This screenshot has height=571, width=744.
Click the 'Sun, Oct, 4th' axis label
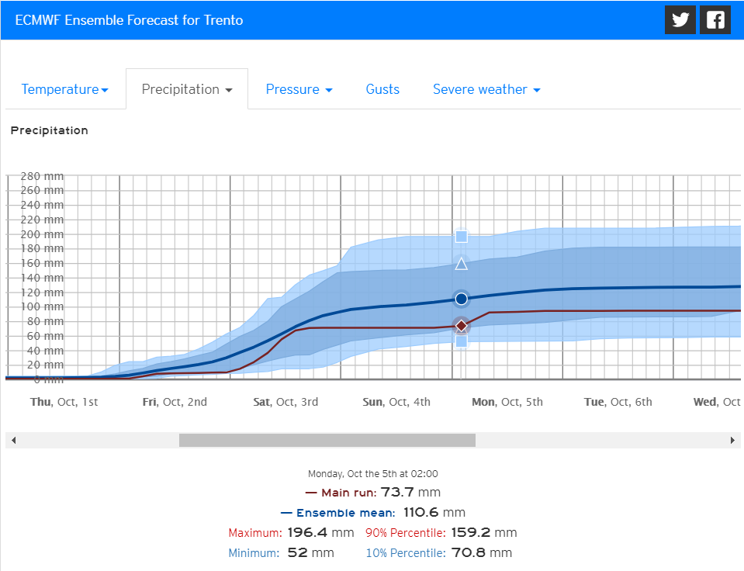click(x=396, y=402)
